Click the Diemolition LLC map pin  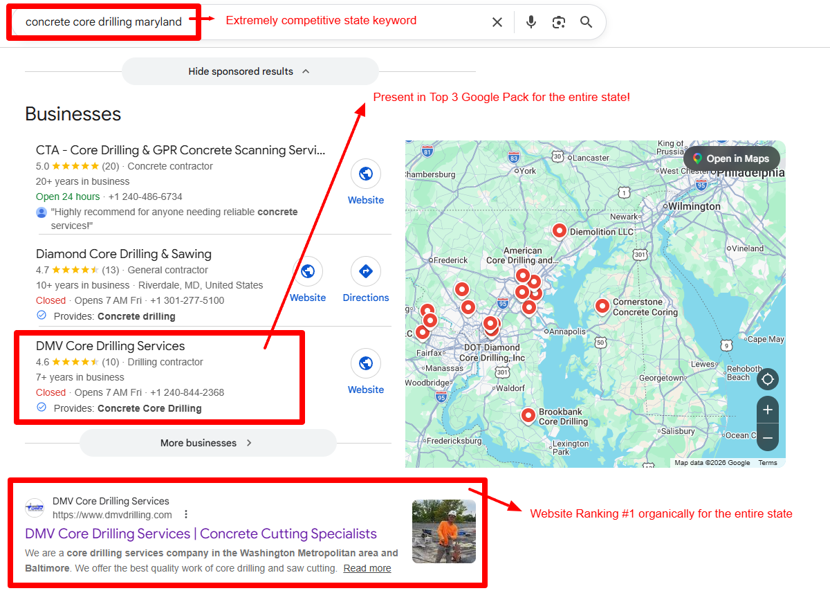click(559, 231)
